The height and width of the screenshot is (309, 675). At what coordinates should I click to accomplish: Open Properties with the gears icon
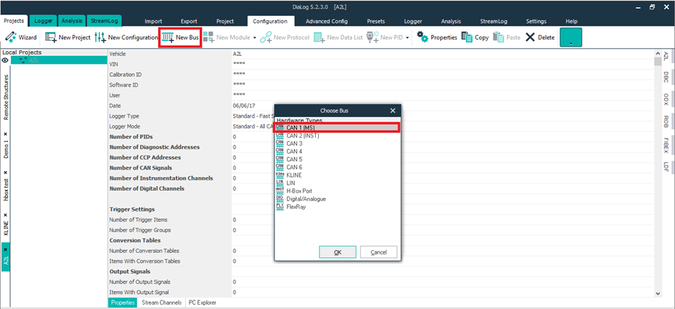tap(437, 37)
